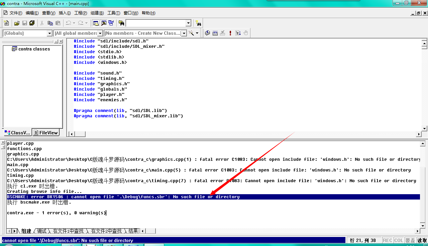Switch to the FileView tab
428x246 pixels.
[46, 133]
